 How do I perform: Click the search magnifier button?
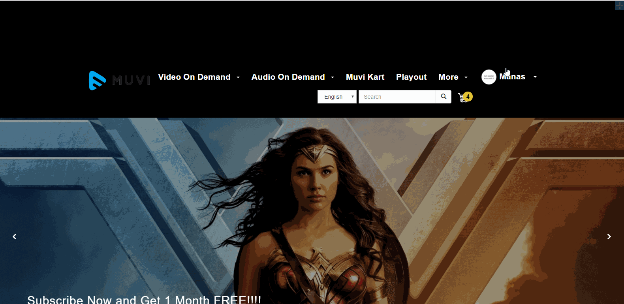444,97
